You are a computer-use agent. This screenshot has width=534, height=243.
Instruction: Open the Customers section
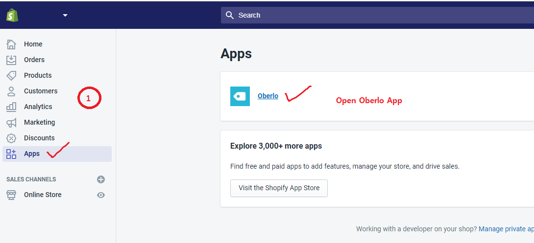pos(41,91)
